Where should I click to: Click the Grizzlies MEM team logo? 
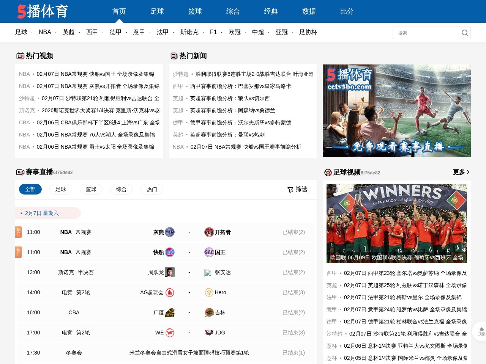[170, 232]
